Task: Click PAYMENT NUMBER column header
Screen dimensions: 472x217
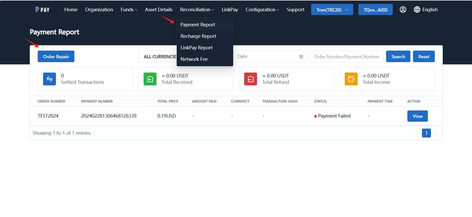Action: (97, 101)
